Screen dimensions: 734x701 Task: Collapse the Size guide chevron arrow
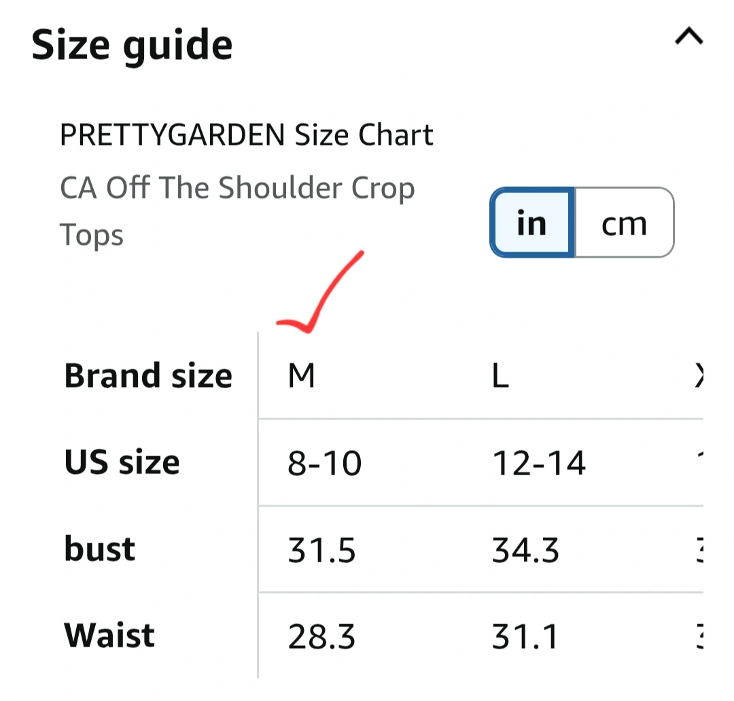tap(688, 37)
